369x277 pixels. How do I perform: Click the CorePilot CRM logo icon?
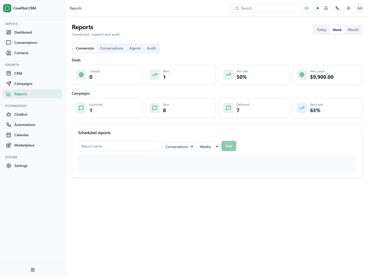[x=7, y=8]
